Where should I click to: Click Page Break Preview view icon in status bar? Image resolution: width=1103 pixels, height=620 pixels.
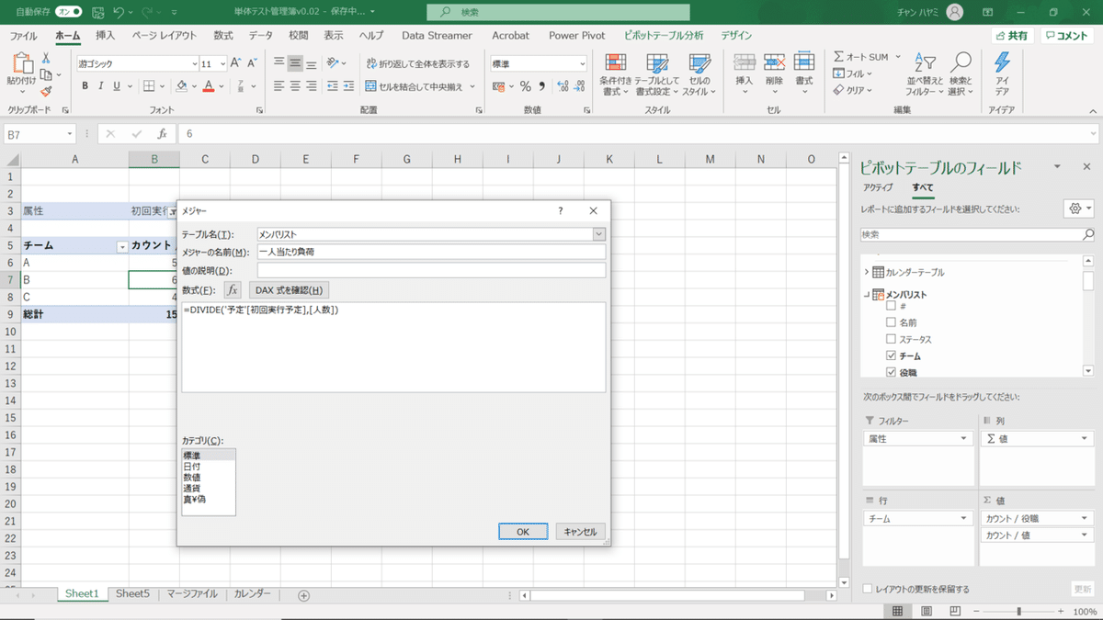coord(953,611)
